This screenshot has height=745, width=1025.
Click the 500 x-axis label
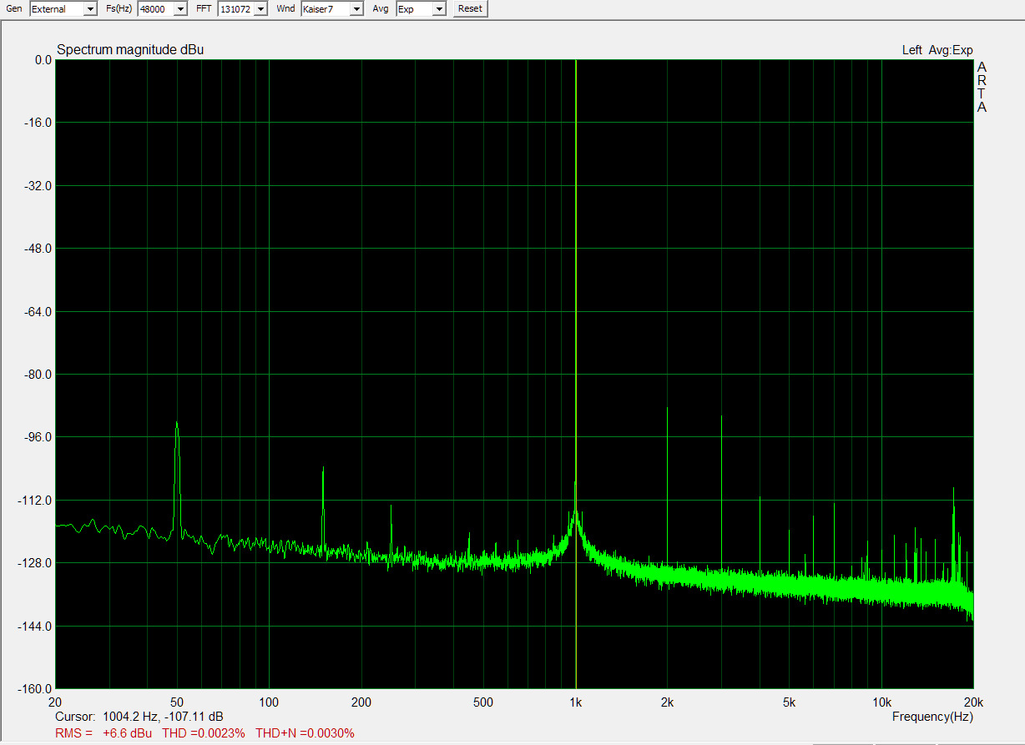coord(483,702)
